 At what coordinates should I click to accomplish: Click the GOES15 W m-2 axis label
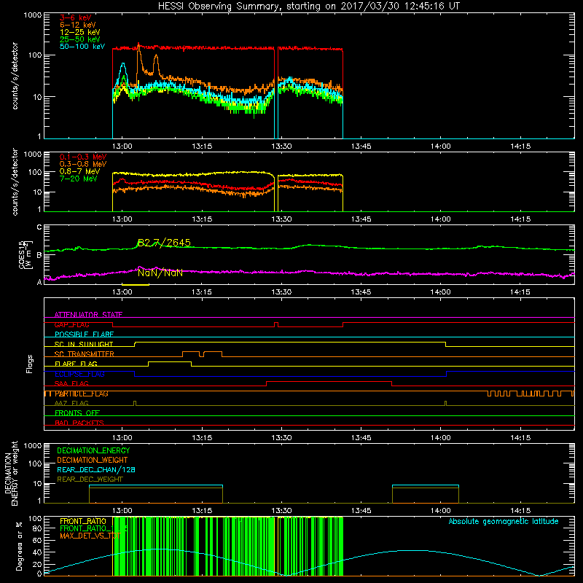pos(26,254)
